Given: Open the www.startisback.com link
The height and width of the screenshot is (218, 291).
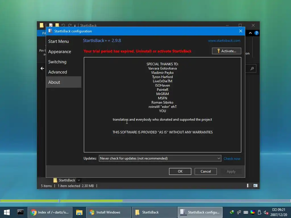Looking at the screenshot, I should point(224,41).
